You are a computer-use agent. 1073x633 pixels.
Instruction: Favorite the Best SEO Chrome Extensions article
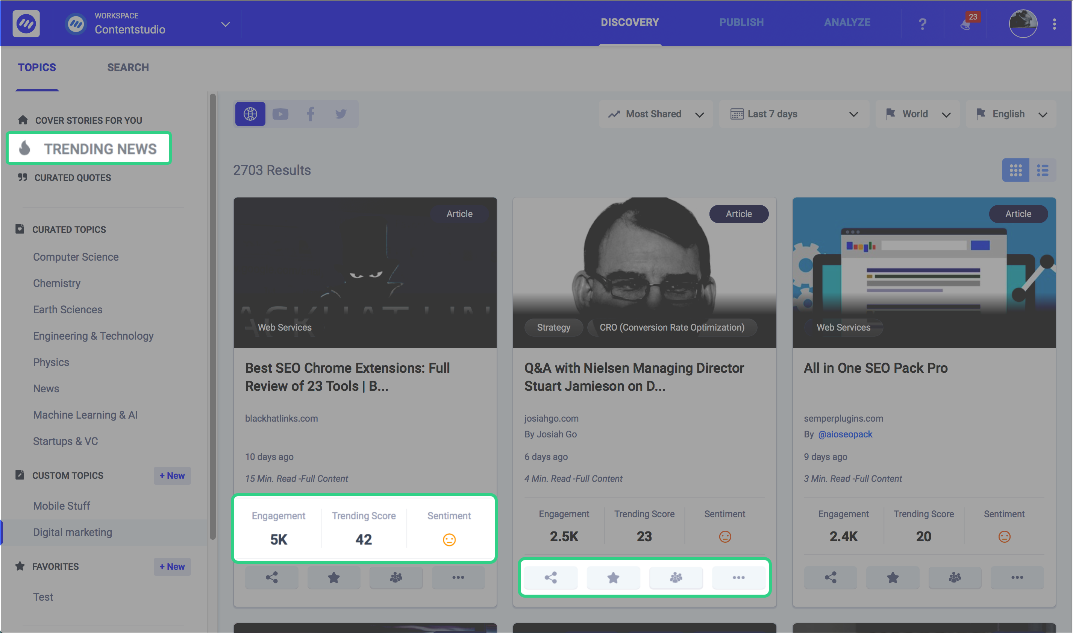(x=334, y=578)
